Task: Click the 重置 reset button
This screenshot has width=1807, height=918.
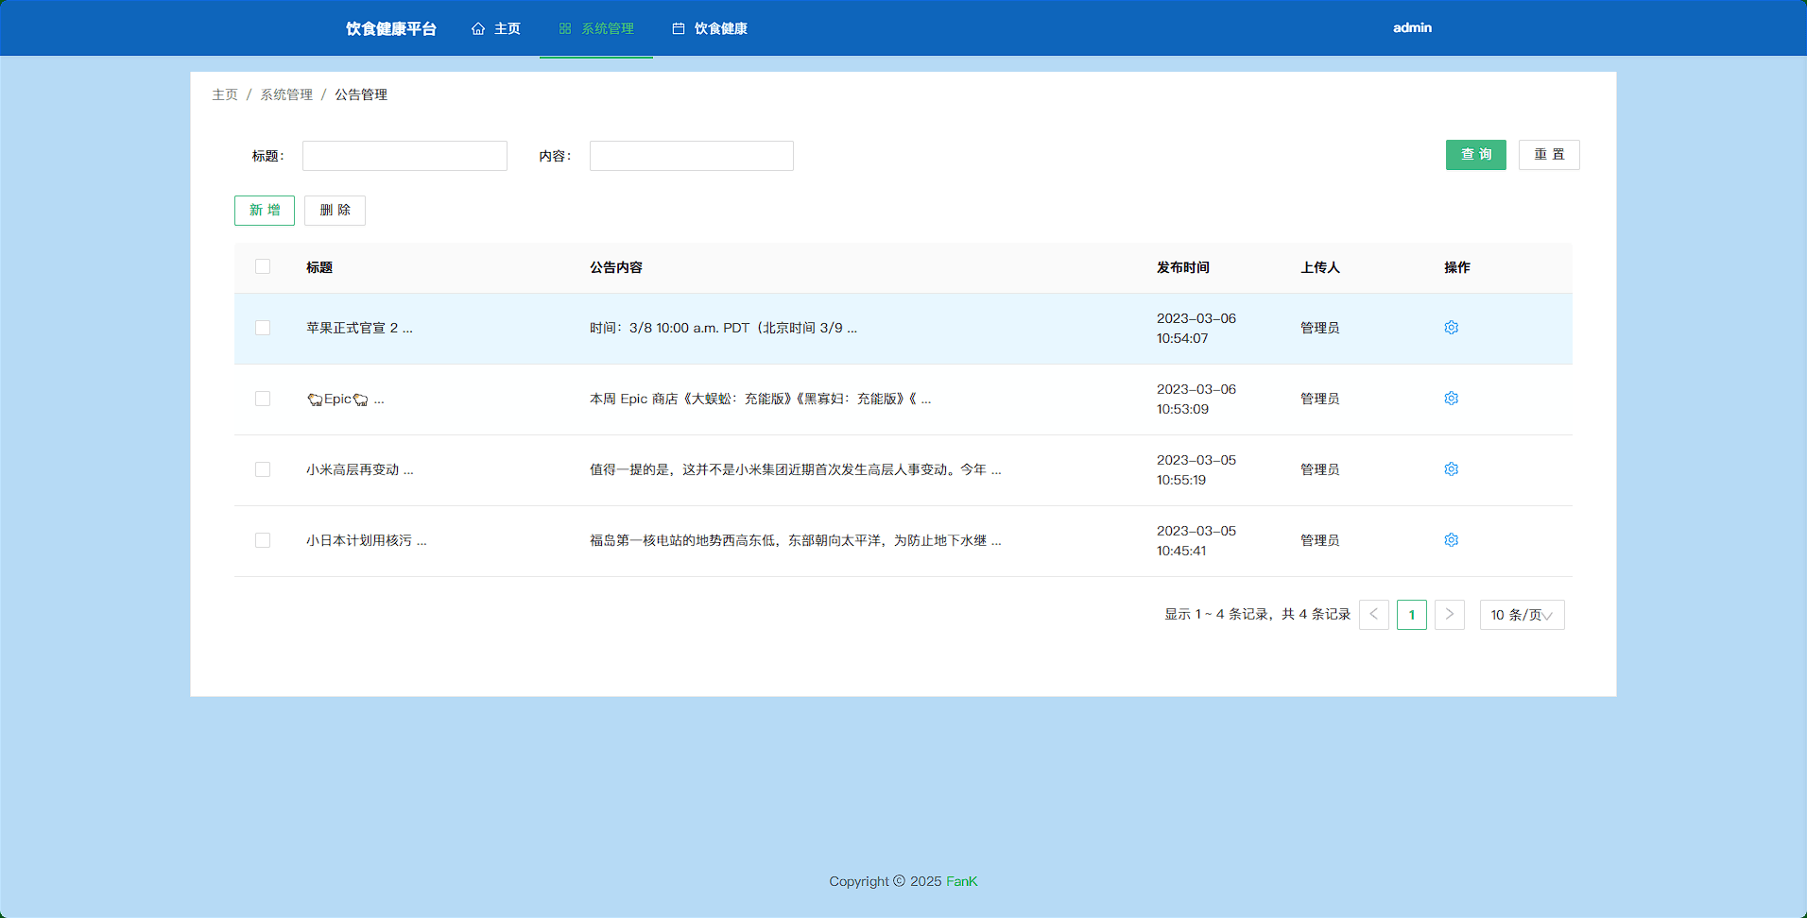Action: coord(1548,155)
